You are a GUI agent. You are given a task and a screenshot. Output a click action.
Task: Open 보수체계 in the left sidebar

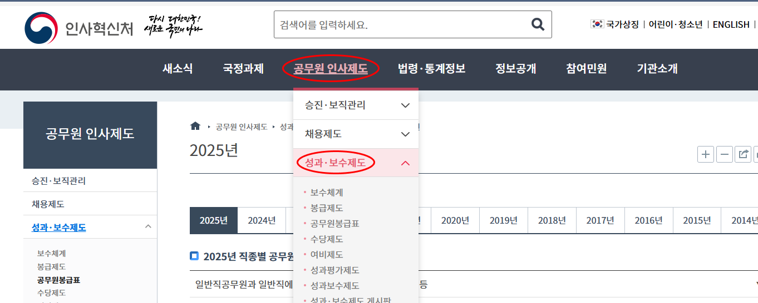click(51, 254)
